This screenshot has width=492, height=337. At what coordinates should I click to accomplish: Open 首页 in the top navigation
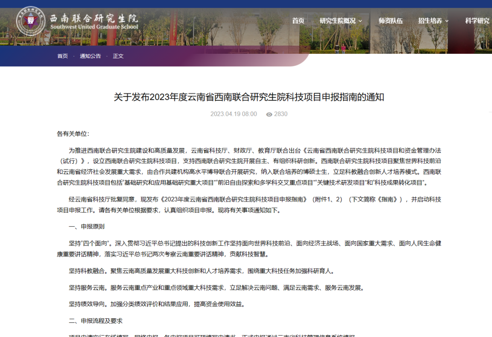(298, 21)
